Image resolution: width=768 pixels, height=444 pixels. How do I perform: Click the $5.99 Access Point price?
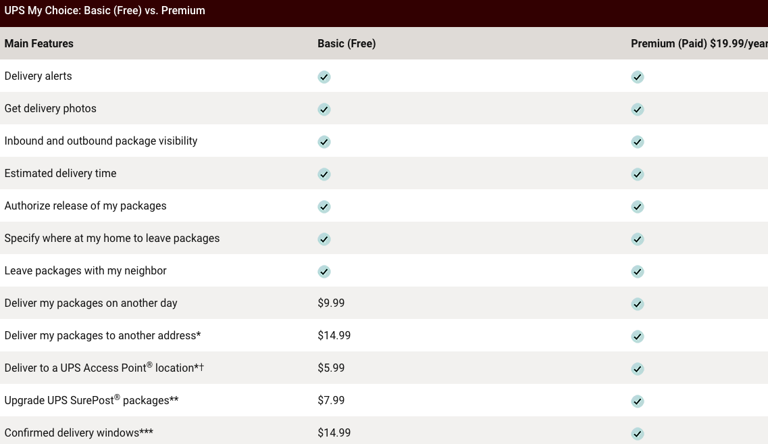(331, 368)
